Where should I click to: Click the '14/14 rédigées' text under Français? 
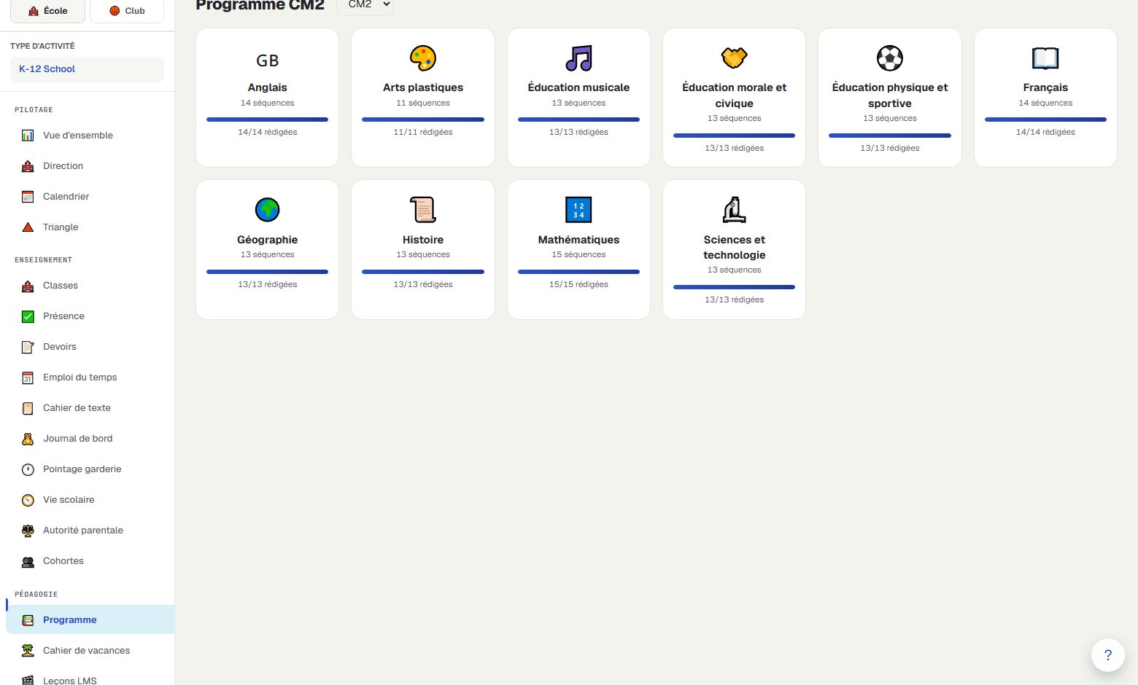pyautogui.click(x=1045, y=132)
